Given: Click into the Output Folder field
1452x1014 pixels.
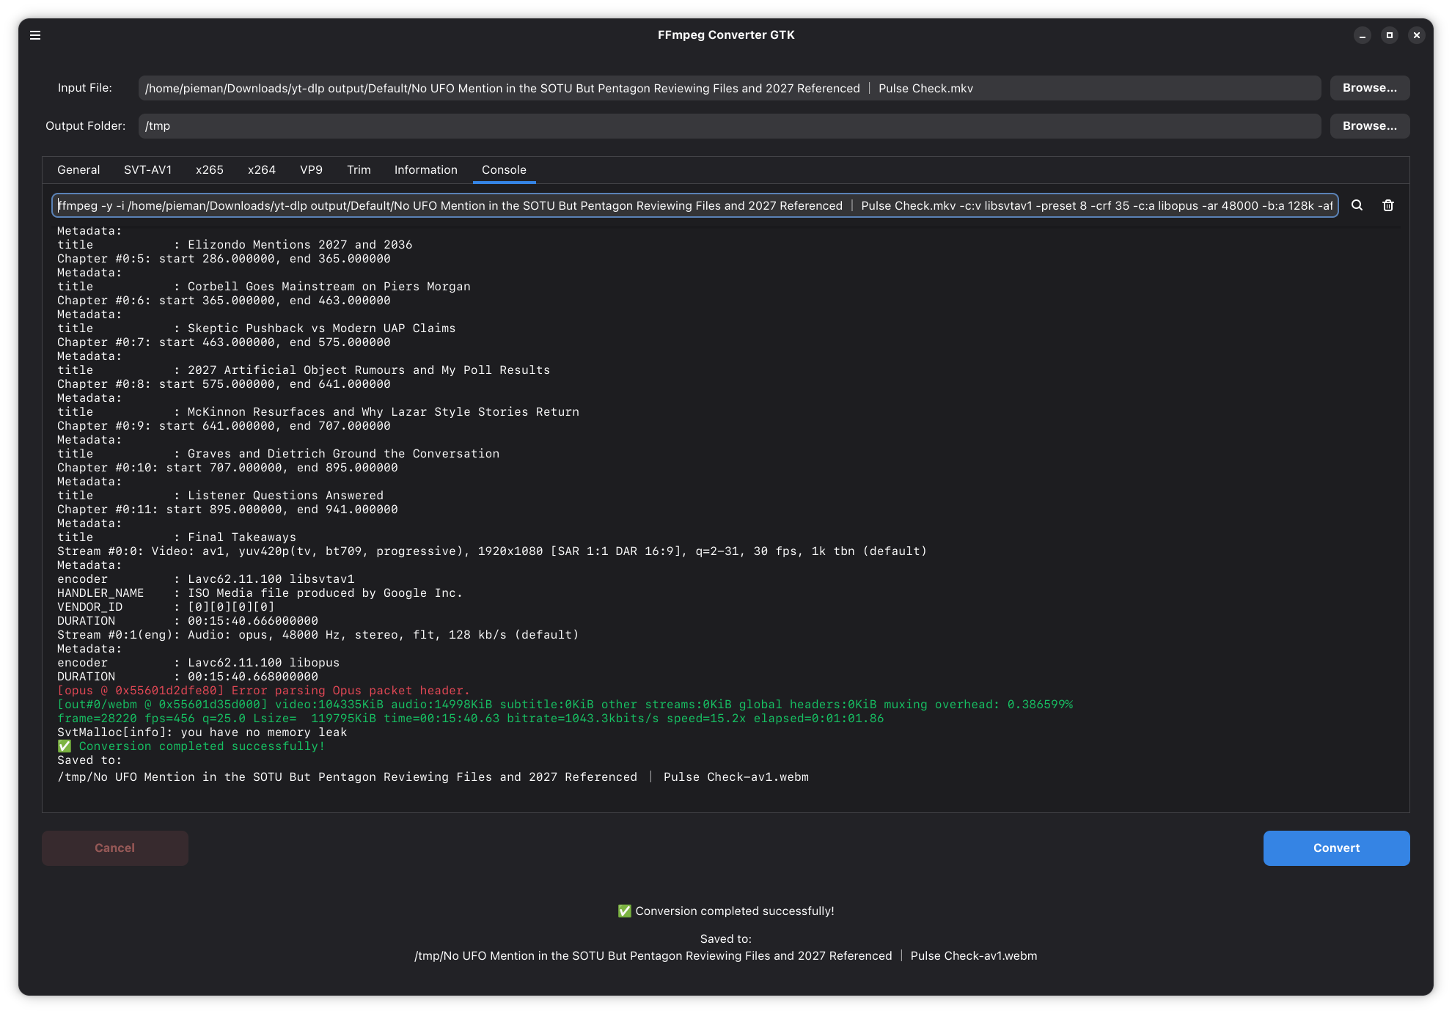Looking at the screenshot, I should 729,126.
